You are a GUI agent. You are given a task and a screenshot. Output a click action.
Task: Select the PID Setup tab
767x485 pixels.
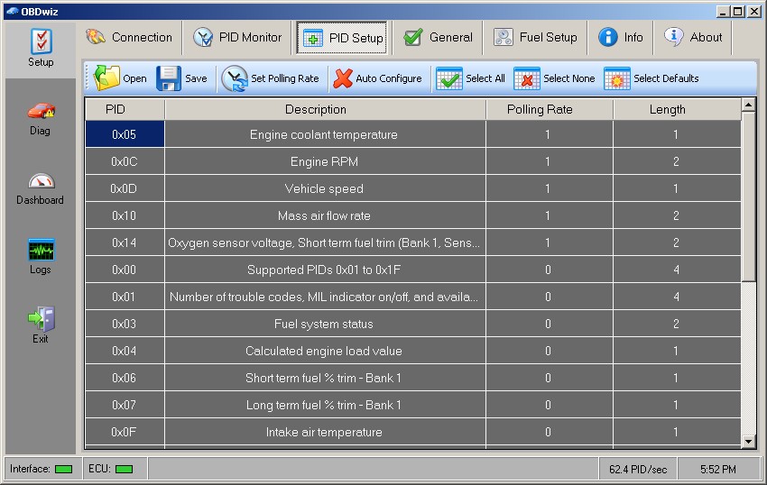tap(342, 38)
